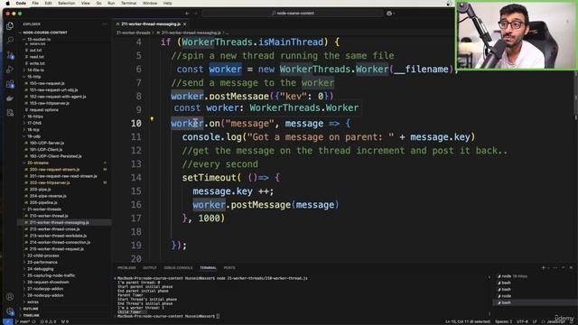
Task: Click line number 16 in the gutter
Action: tap(136, 205)
